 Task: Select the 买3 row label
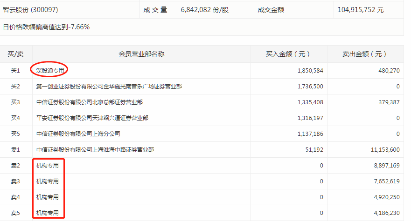click(x=15, y=102)
